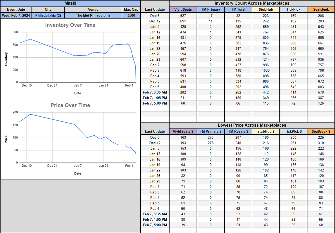The image size is (335, 233).
Task: Click StubHub inventory value 1033
Action: point(266,70)
